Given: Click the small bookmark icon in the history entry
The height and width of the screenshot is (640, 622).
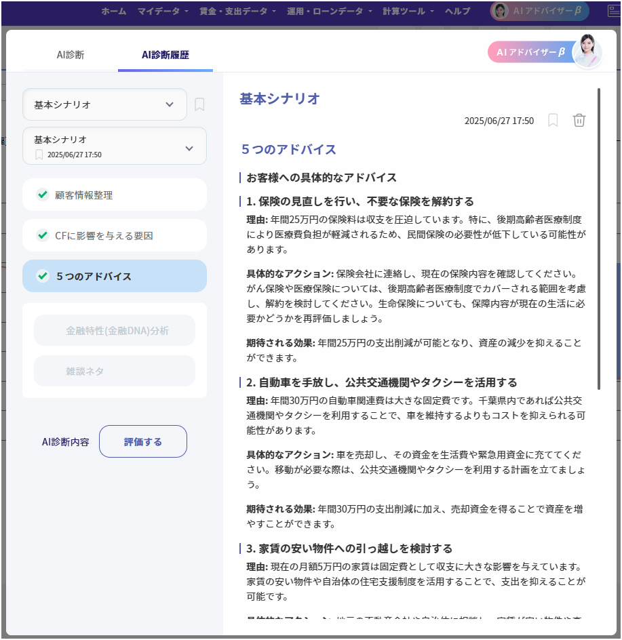Looking at the screenshot, I should (39, 155).
